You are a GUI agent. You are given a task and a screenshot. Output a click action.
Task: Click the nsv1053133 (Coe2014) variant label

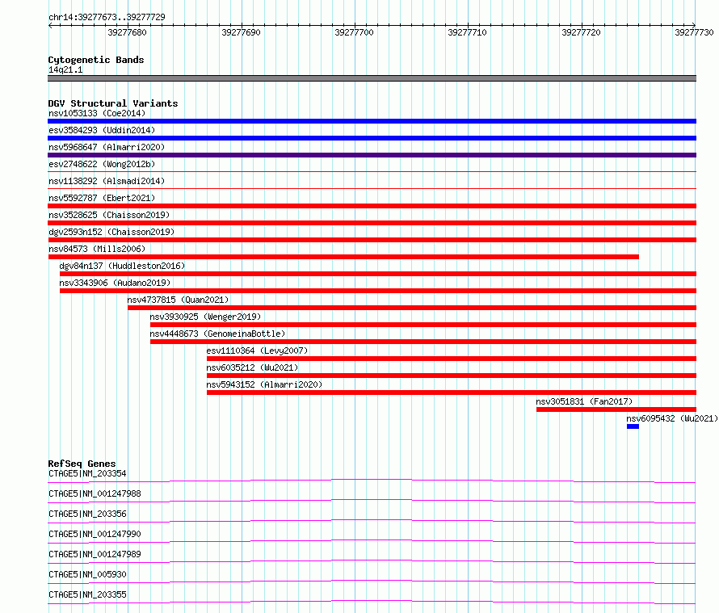pyautogui.click(x=97, y=113)
